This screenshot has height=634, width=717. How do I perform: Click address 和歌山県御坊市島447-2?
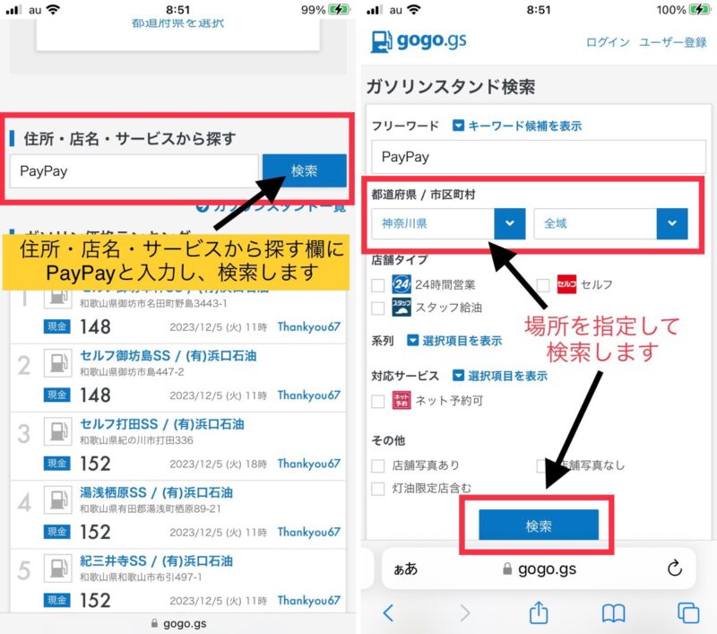tap(132, 372)
